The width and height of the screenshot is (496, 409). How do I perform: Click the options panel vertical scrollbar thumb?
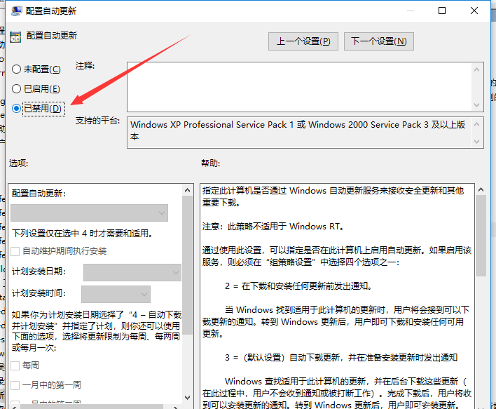click(187, 265)
